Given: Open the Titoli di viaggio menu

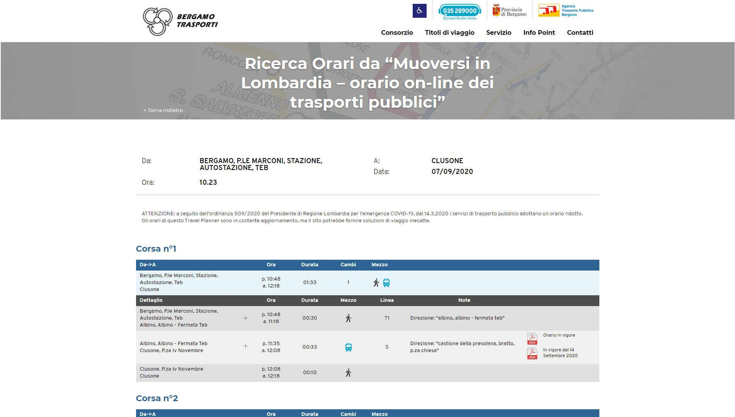Looking at the screenshot, I should pyautogui.click(x=449, y=32).
